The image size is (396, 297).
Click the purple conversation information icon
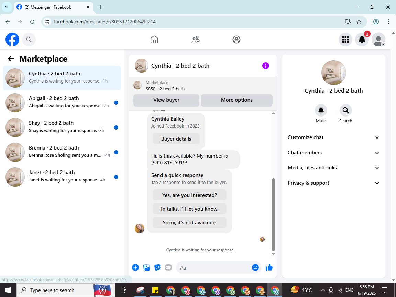tap(266, 66)
